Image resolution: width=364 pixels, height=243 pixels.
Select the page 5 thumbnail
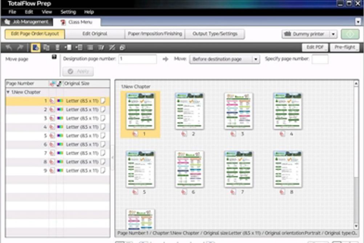tap(141, 169)
